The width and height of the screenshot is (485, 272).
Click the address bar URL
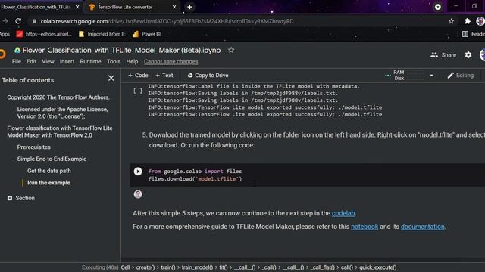pyautogui.click(x=167, y=21)
